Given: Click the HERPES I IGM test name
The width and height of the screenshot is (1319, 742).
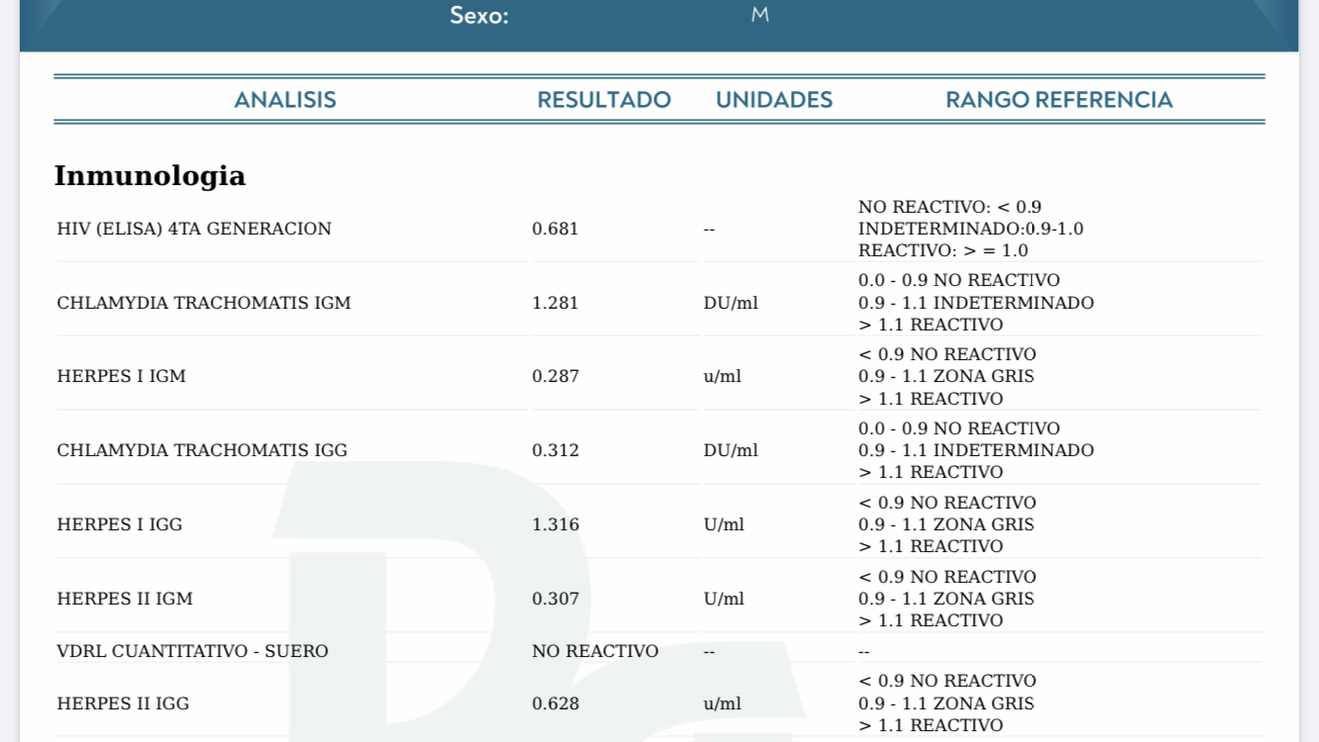Looking at the screenshot, I should (x=122, y=376).
